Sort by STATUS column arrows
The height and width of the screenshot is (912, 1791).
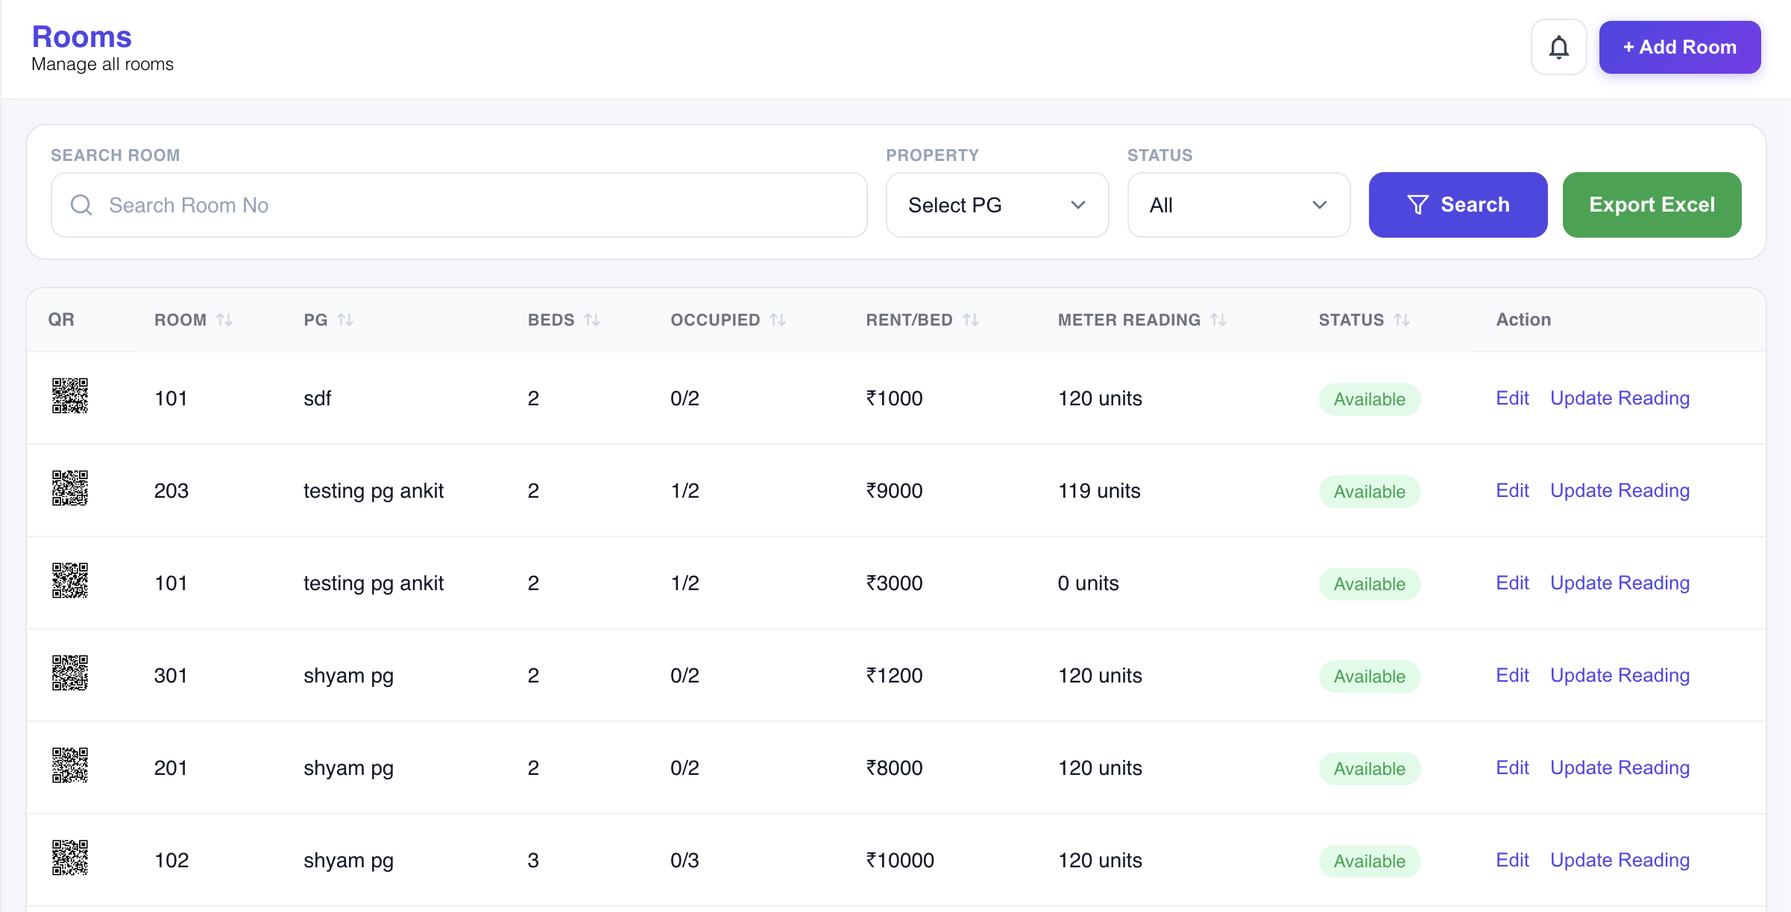(x=1402, y=320)
